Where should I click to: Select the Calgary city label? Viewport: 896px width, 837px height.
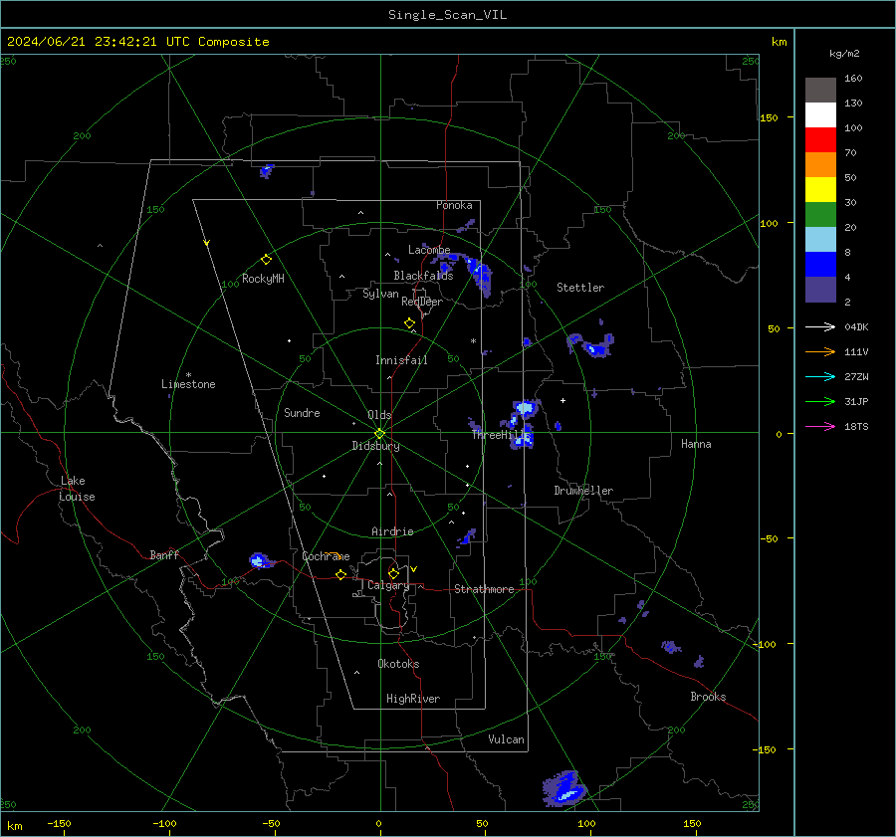(x=388, y=585)
